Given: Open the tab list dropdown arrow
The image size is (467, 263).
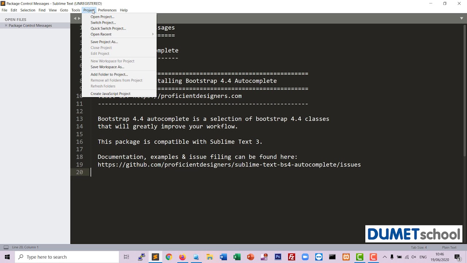Looking at the screenshot, I should tap(462, 18).
